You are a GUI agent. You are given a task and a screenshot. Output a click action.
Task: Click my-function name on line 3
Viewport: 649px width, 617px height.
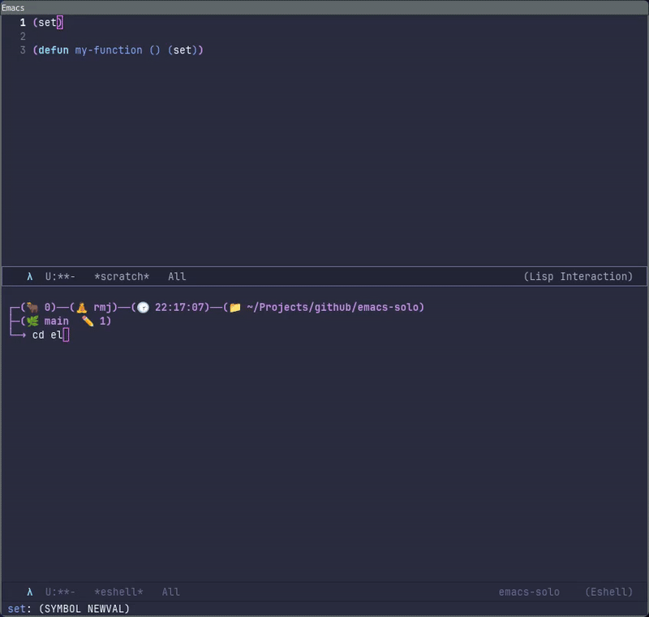pyautogui.click(x=109, y=50)
